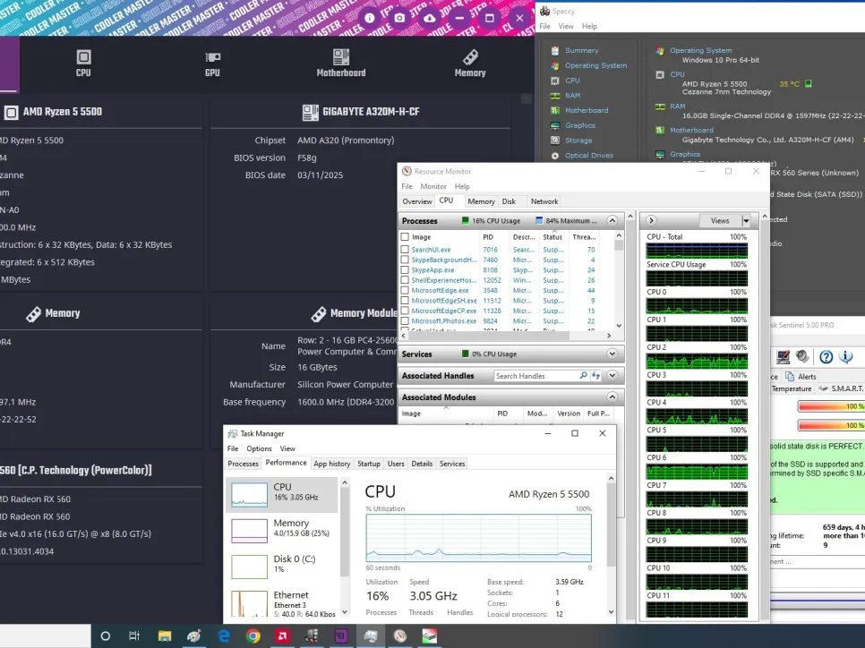Click the Summary icon in Speccy sidebar

[555, 51]
